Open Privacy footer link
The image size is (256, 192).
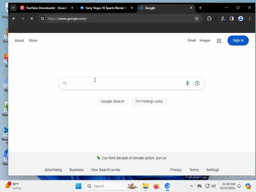coord(176,170)
